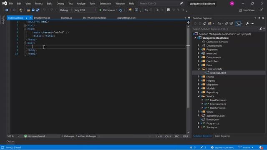
Task: Click the Solution Explorer search magnifier icon
Action: coord(261,29)
